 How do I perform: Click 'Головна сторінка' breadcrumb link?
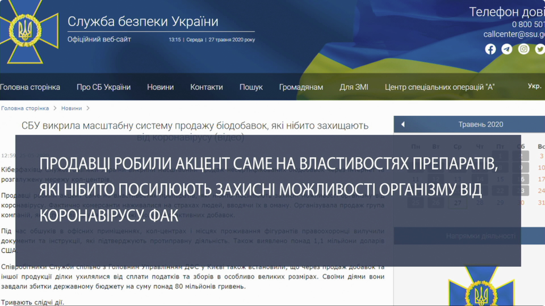pos(25,108)
